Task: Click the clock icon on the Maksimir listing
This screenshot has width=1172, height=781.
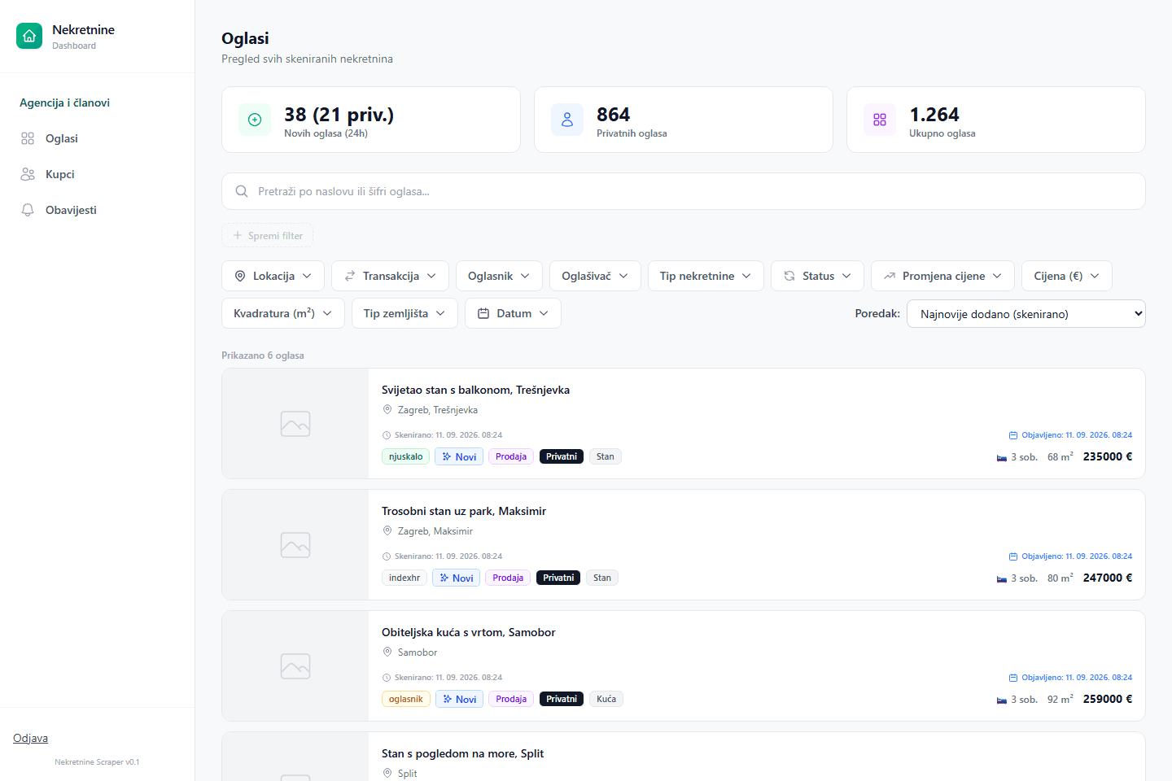Action: [387, 556]
